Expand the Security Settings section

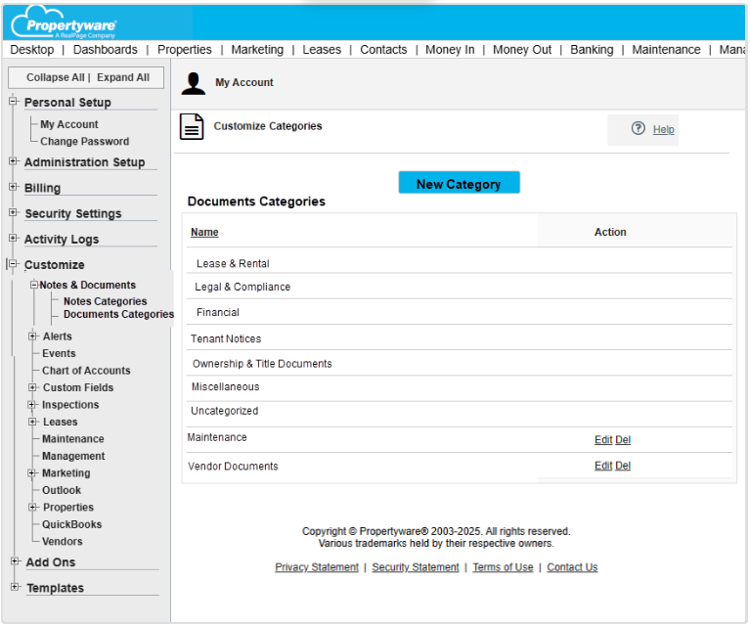point(14,212)
